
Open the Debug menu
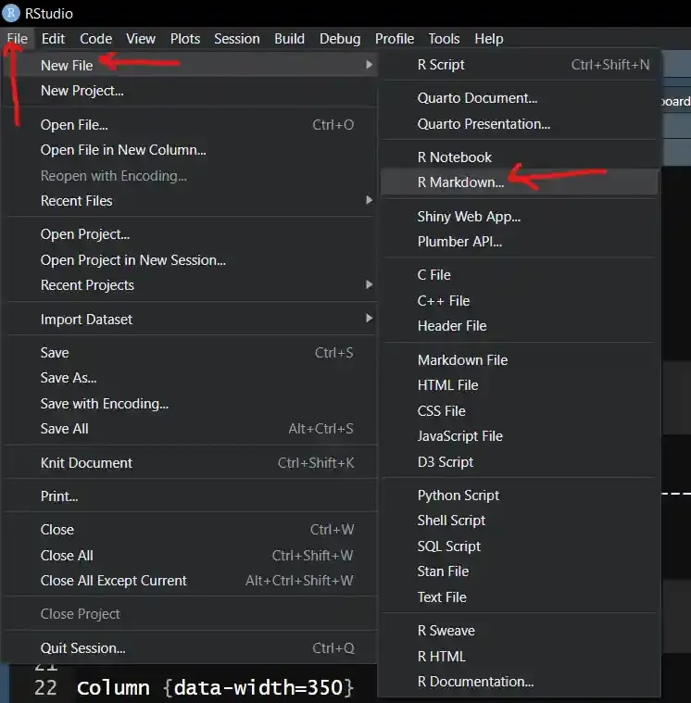[x=340, y=39]
